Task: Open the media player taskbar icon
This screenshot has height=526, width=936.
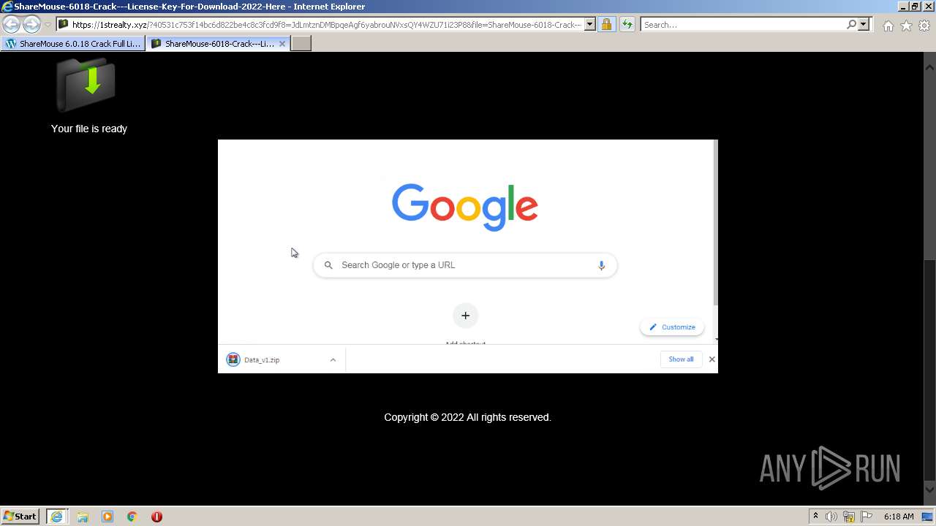Action: [x=107, y=517]
